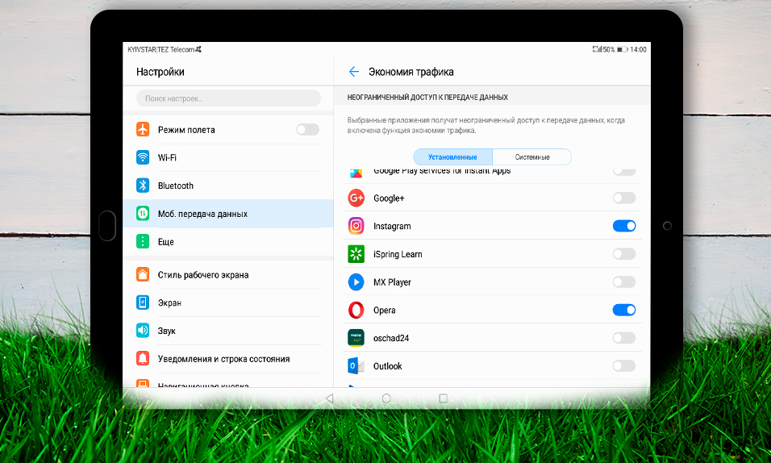Select Моб. передача данных entry
The height and width of the screenshot is (463, 771).
(x=228, y=214)
